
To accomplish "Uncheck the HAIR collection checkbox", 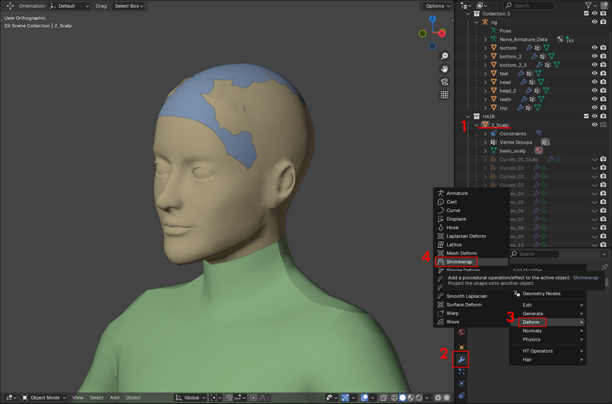I will click(x=586, y=116).
